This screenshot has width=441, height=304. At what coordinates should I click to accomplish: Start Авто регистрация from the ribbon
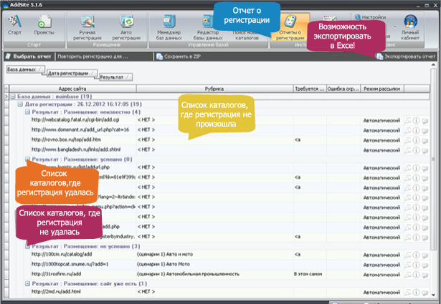[x=126, y=28]
